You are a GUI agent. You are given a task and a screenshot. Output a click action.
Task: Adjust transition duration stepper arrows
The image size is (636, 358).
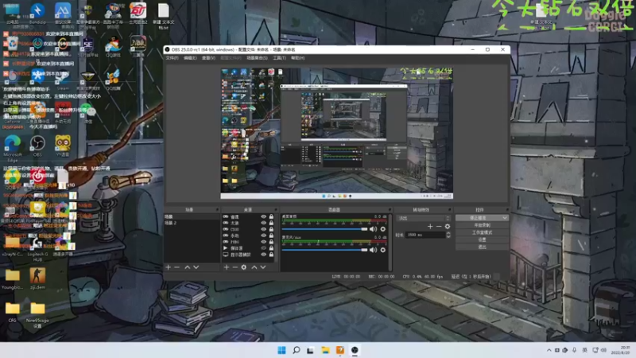point(448,235)
